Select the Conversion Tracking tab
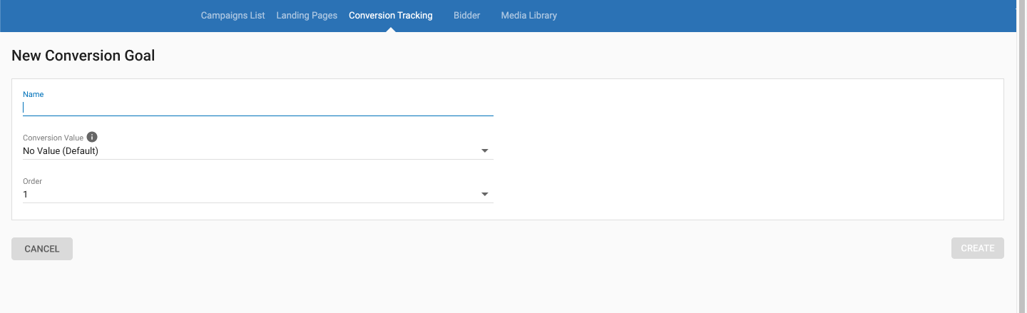The image size is (1027, 313). coord(390,15)
